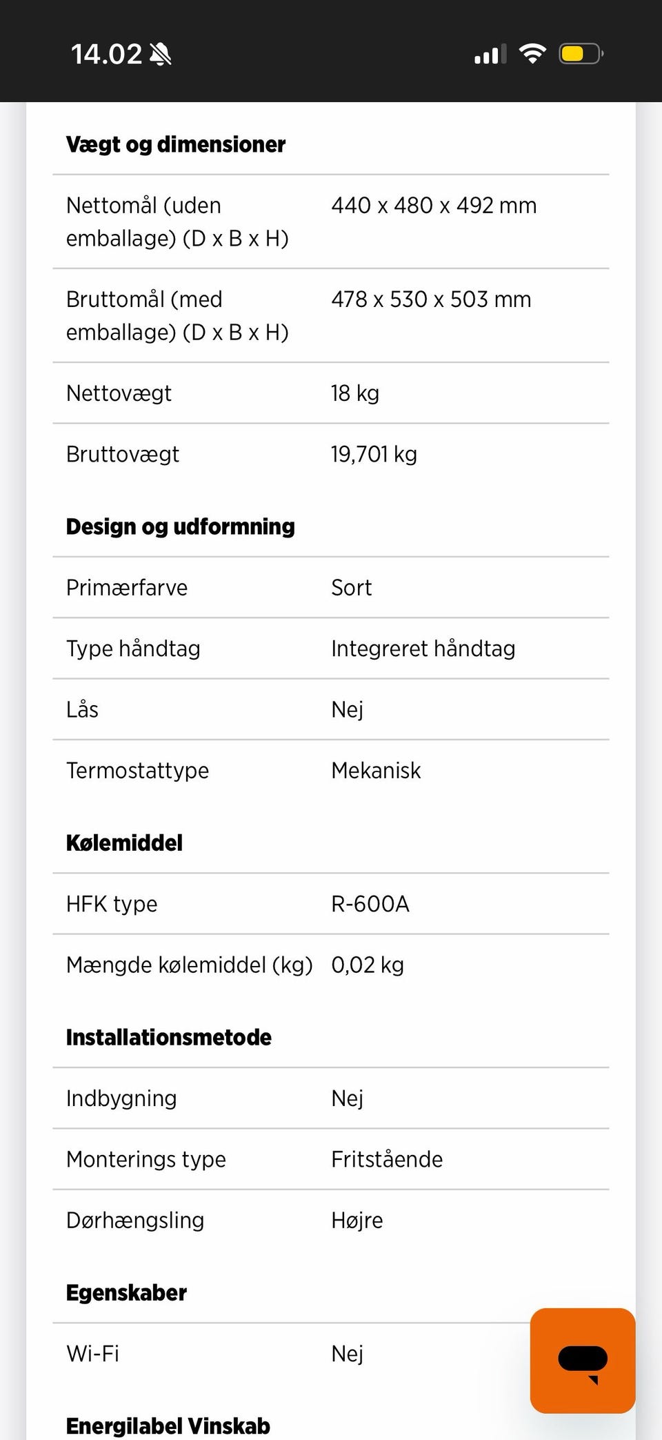Select the Design og udformning heading
The height and width of the screenshot is (1440, 662).
pos(181,526)
